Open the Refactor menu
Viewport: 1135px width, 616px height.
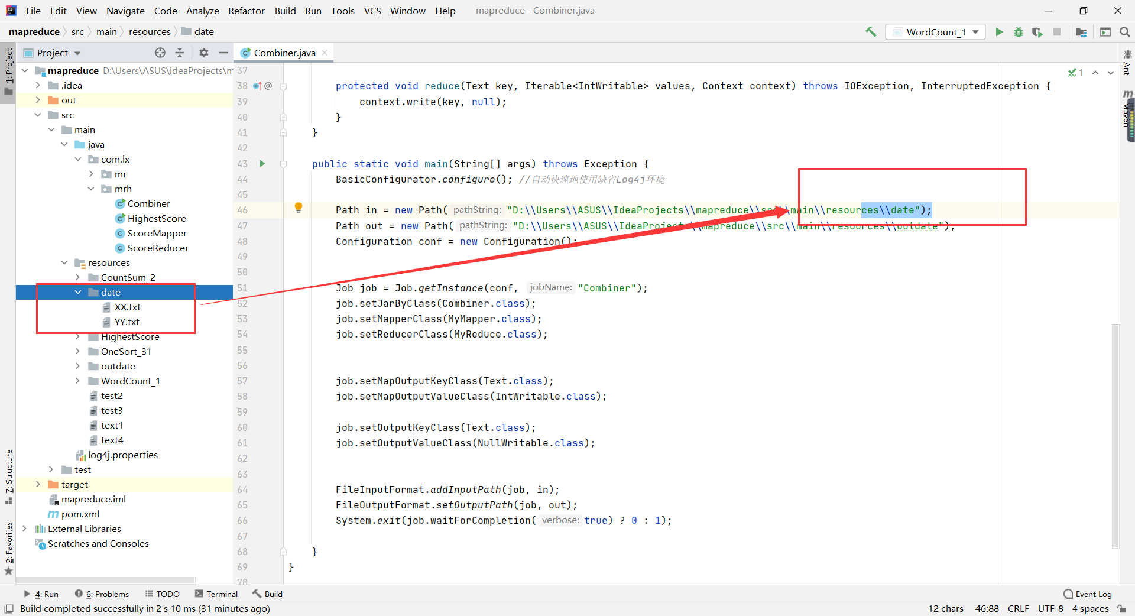[247, 11]
